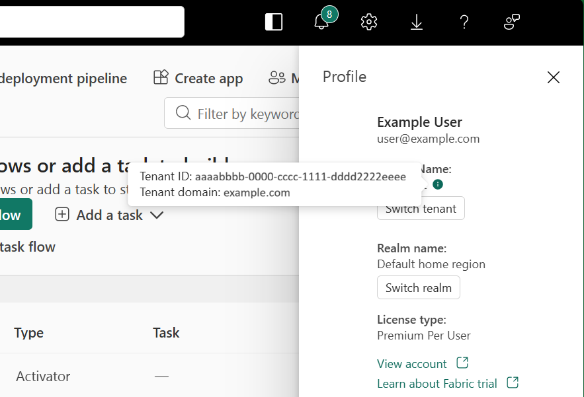The image size is (584, 397).
Task: Click the Filter by keyword input field
Action: tap(245, 113)
